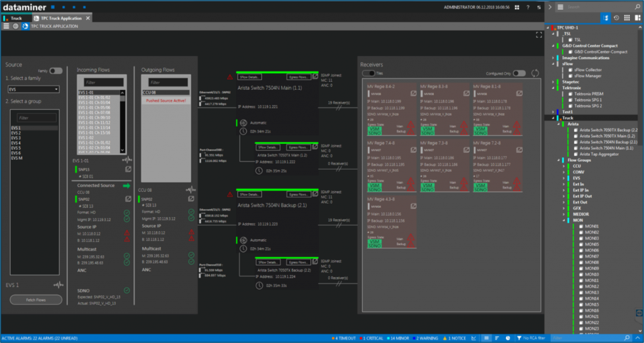Filter alarms by 4 TIMEOUT
This screenshot has height=343, width=644.
tap(344, 338)
